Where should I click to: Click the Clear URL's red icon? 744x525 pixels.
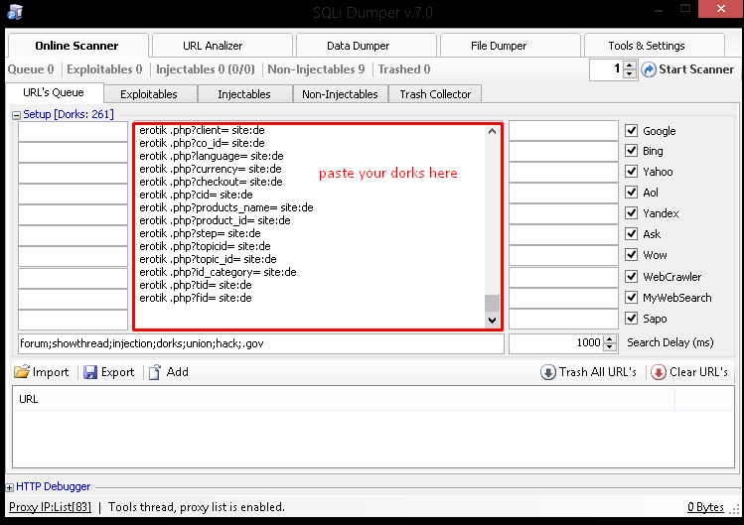click(659, 372)
